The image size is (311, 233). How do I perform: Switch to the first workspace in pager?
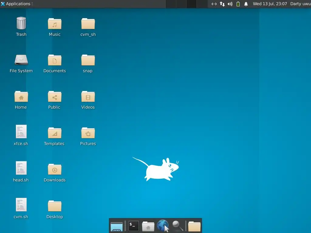(171, 4)
